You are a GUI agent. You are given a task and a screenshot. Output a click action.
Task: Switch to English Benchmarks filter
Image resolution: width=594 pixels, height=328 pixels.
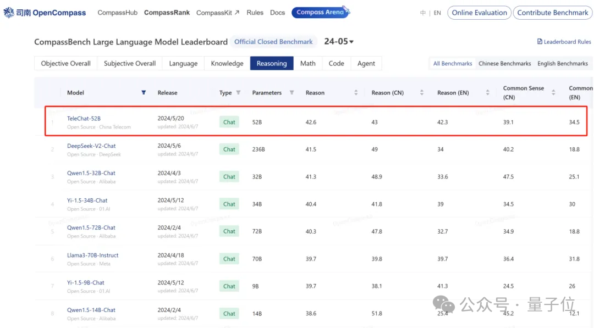(562, 64)
